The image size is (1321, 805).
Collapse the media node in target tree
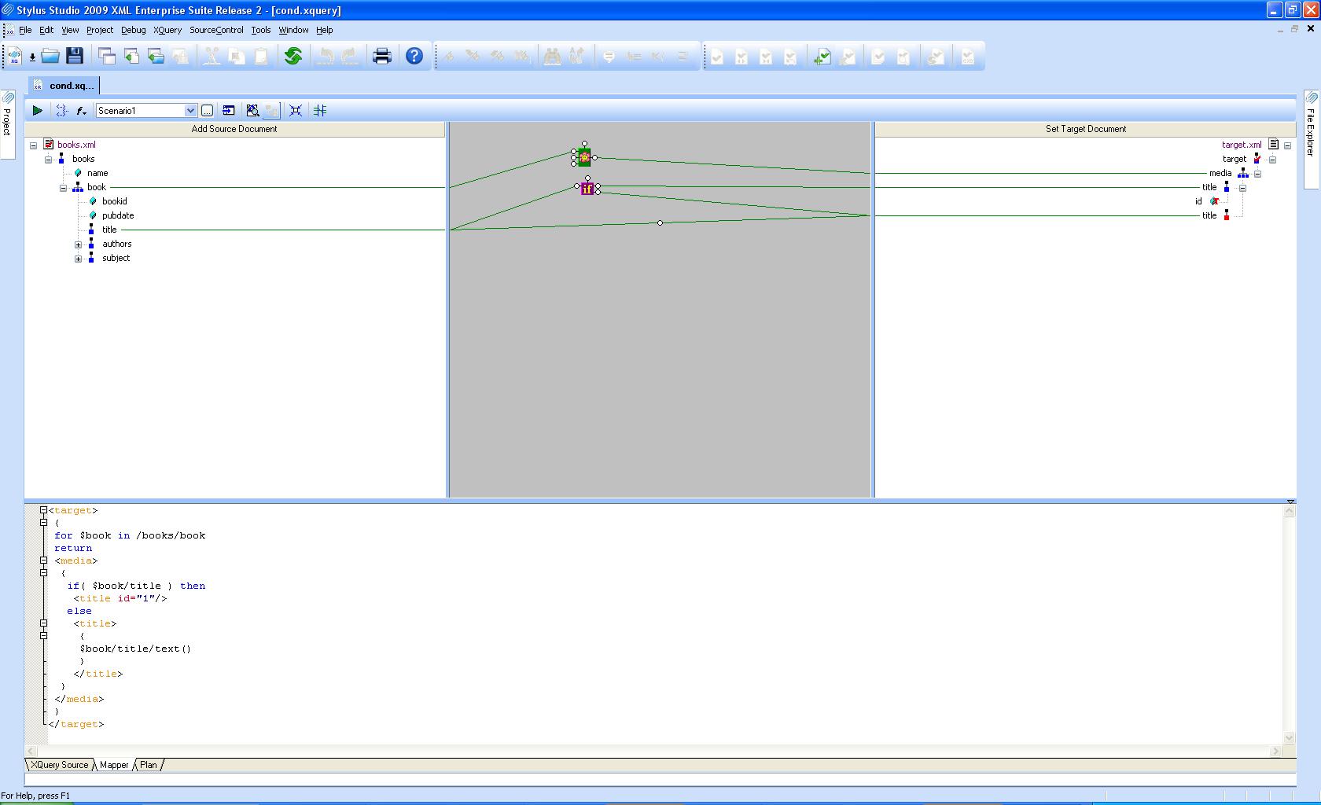[x=1257, y=174]
